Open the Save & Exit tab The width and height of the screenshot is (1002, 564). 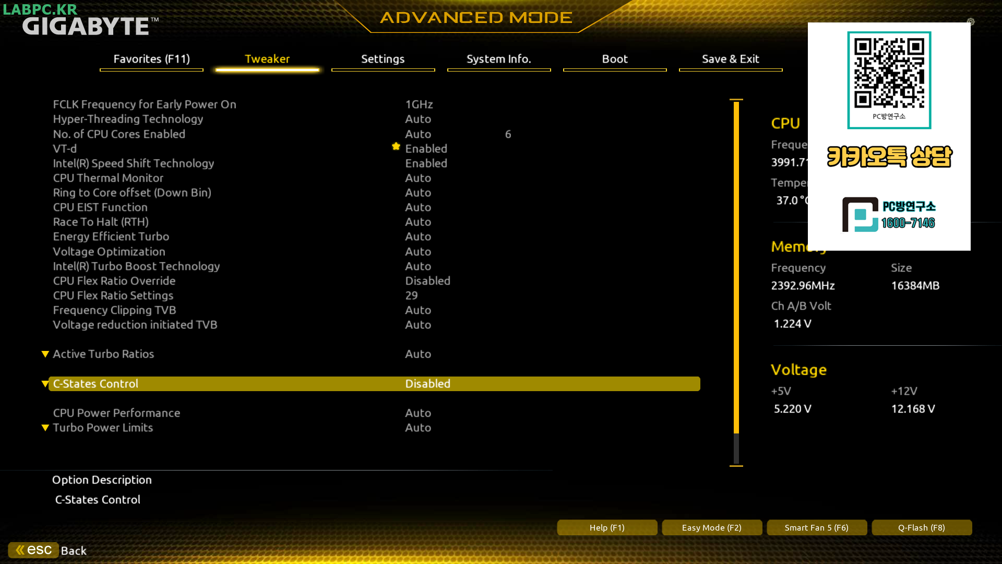tap(730, 59)
